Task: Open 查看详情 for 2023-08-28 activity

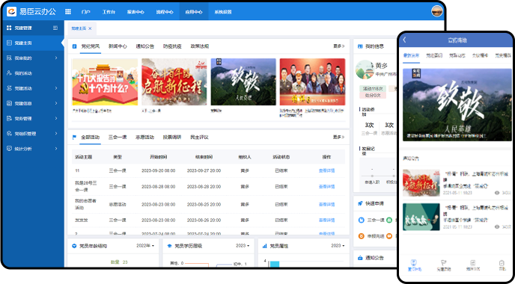Action: (327, 186)
